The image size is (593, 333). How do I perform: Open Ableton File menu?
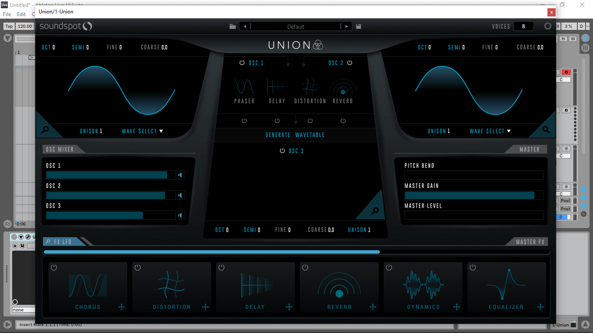click(x=7, y=14)
